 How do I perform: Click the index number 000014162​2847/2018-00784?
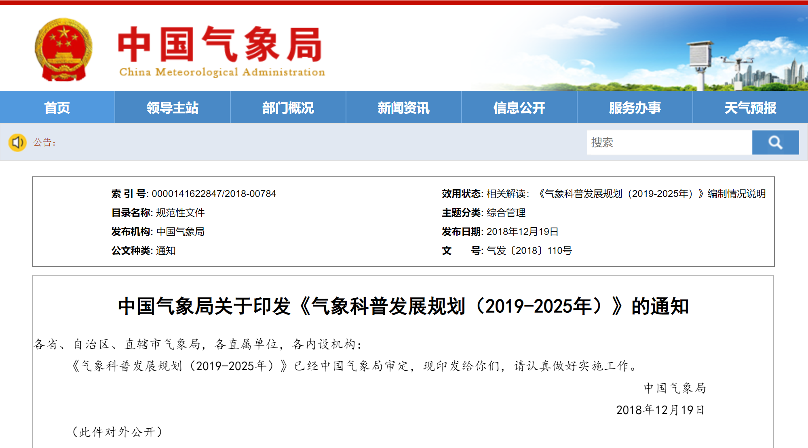click(213, 194)
